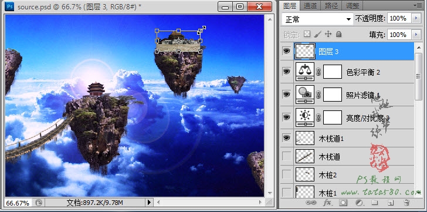Click the top-right corner transform handle
This screenshot has height=212, width=427.
pos(201,31)
